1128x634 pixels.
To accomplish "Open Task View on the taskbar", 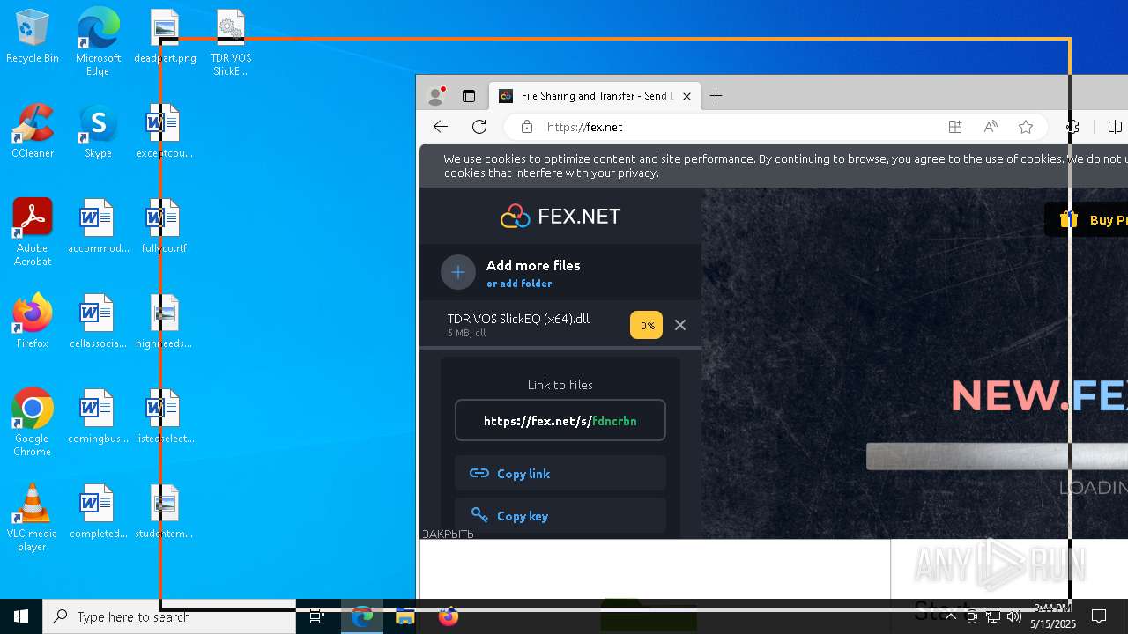I will 317,616.
